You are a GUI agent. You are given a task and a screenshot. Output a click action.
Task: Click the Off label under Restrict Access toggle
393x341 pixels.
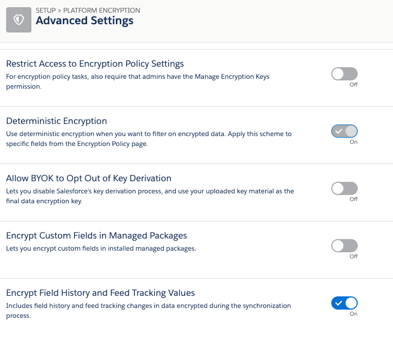(x=353, y=85)
